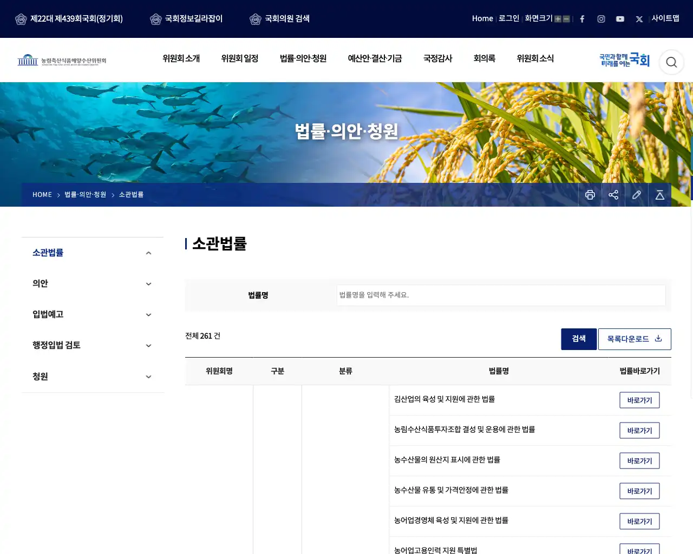
Task: Expand the 청원 sidebar section
Action: pyautogui.click(x=93, y=377)
